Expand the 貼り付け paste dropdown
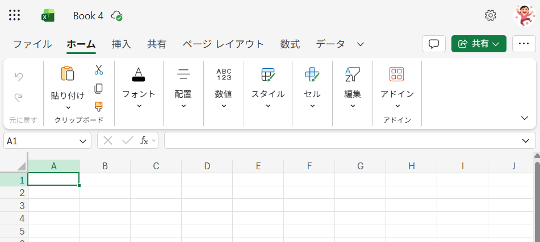Screen dimensions: 540x242 click(68, 107)
